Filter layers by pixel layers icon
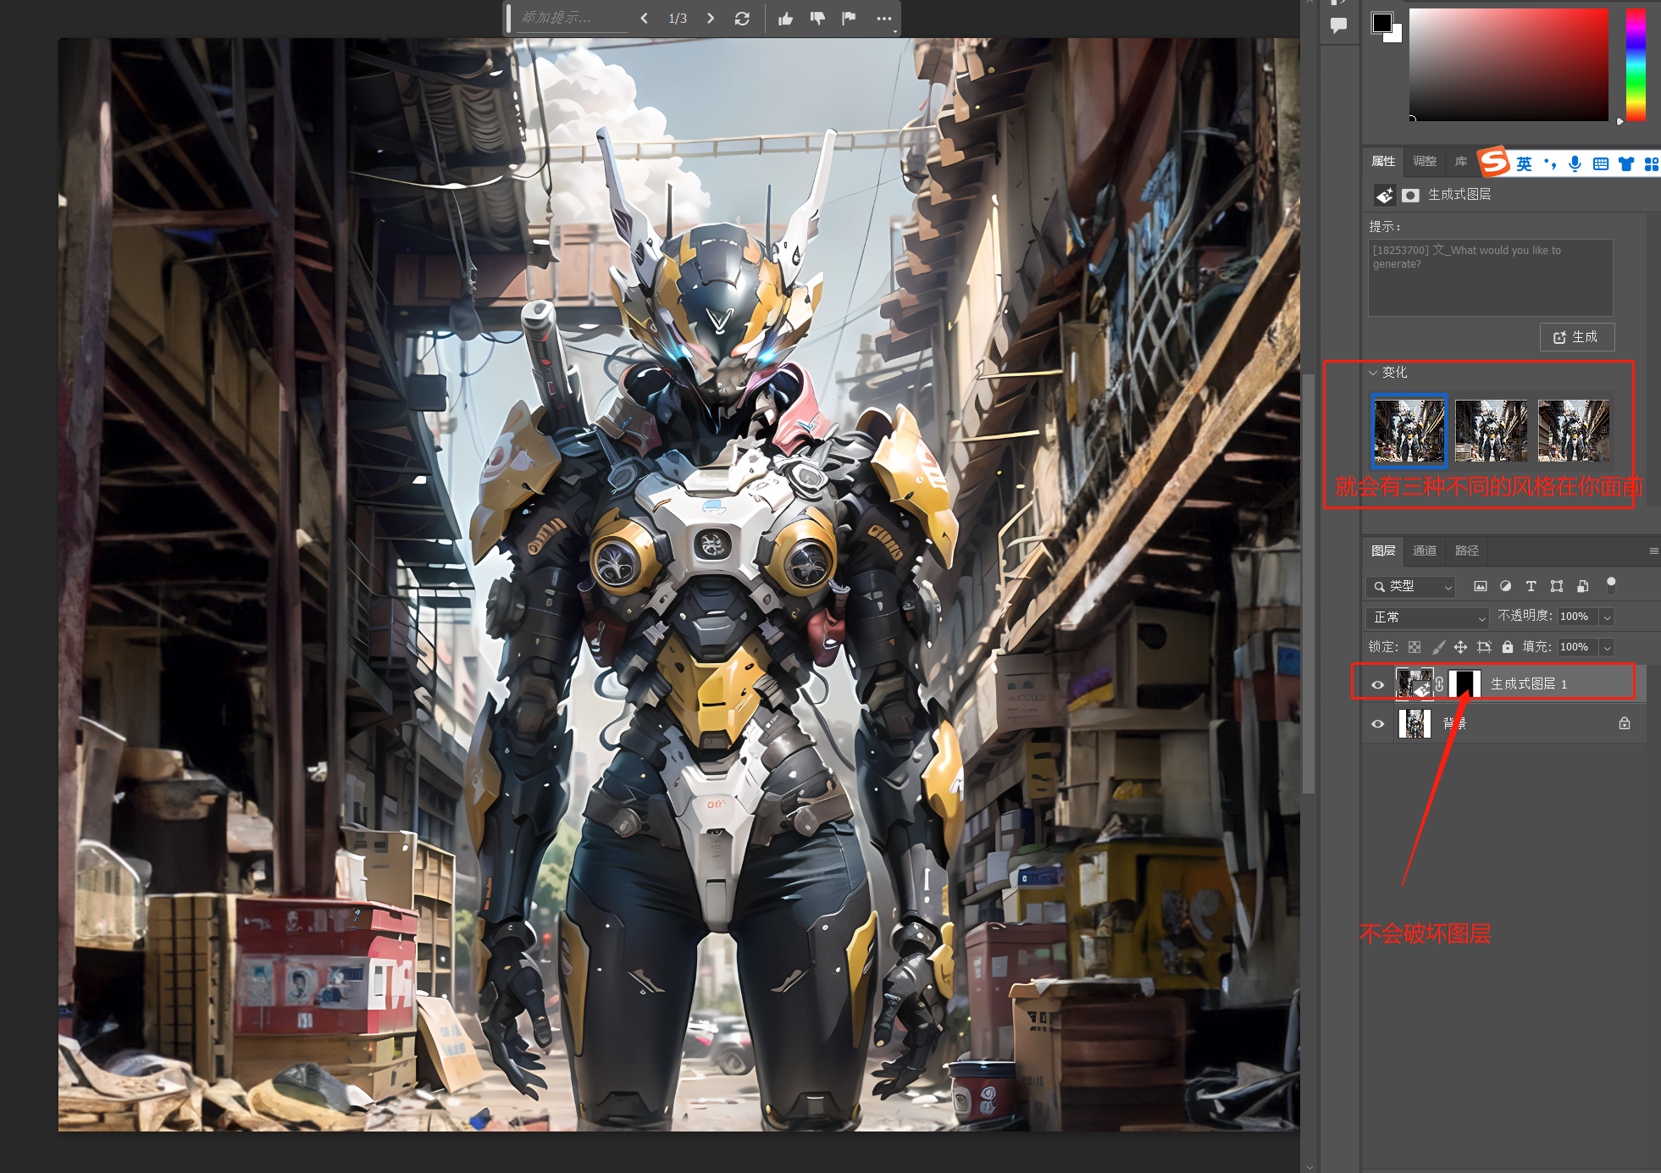 click(1480, 586)
